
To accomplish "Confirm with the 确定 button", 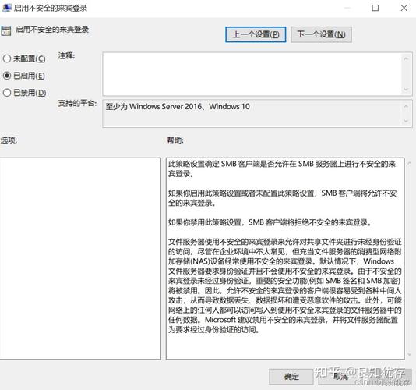I will pyautogui.click(x=291, y=377).
